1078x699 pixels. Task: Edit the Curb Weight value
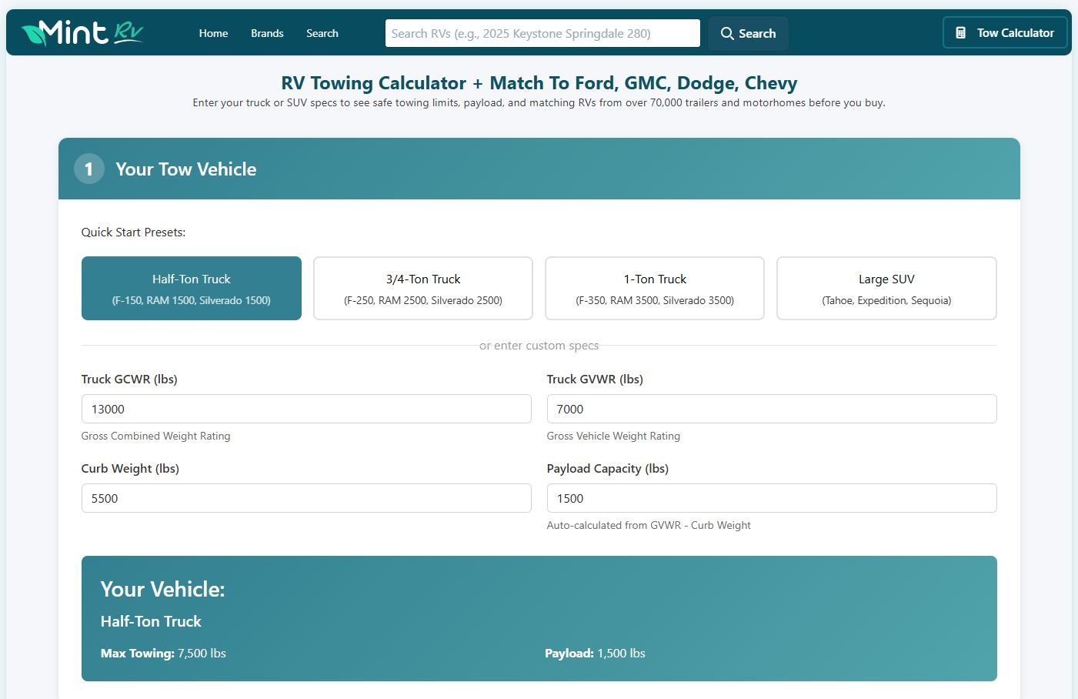306,498
